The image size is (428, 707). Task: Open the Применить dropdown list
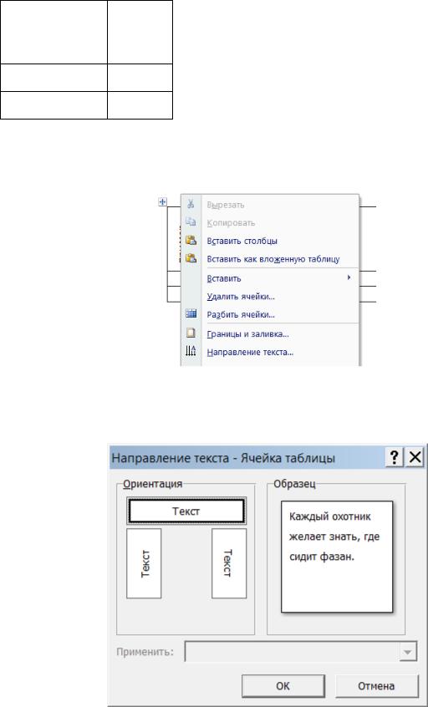coord(407,652)
